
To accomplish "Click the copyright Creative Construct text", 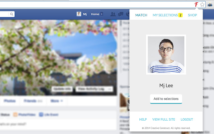I will 166,128.
